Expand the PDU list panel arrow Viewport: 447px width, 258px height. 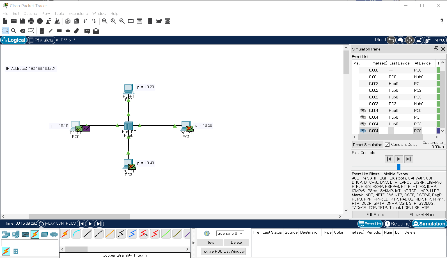[194, 243]
